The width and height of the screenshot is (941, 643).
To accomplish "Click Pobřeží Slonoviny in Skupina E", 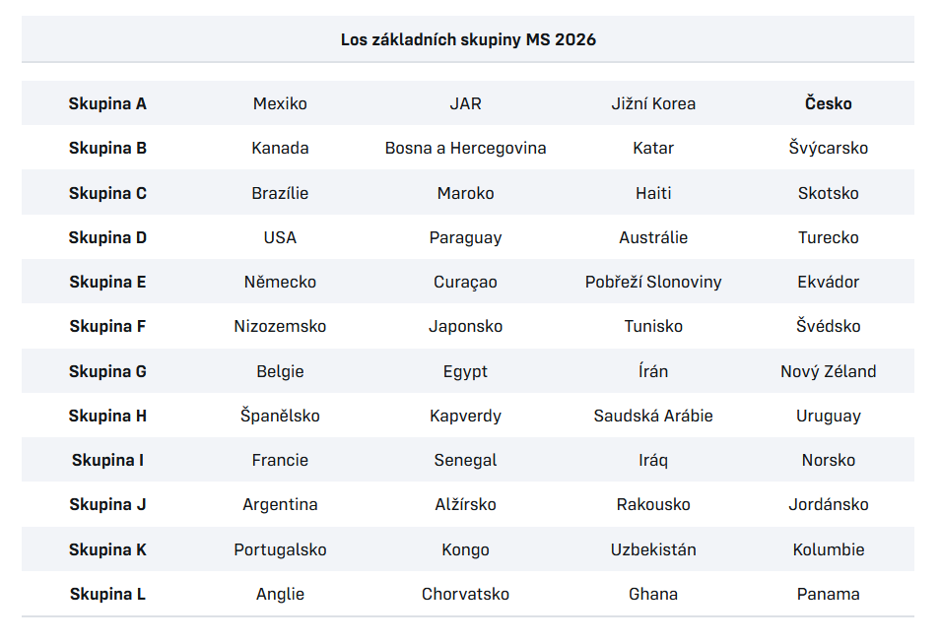I will (x=653, y=282).
